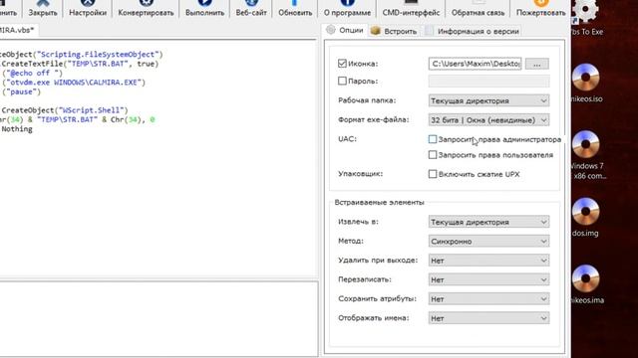638x358 pixels.
Task: Open the Отображать имена dropdown
Action: [488, 318]
